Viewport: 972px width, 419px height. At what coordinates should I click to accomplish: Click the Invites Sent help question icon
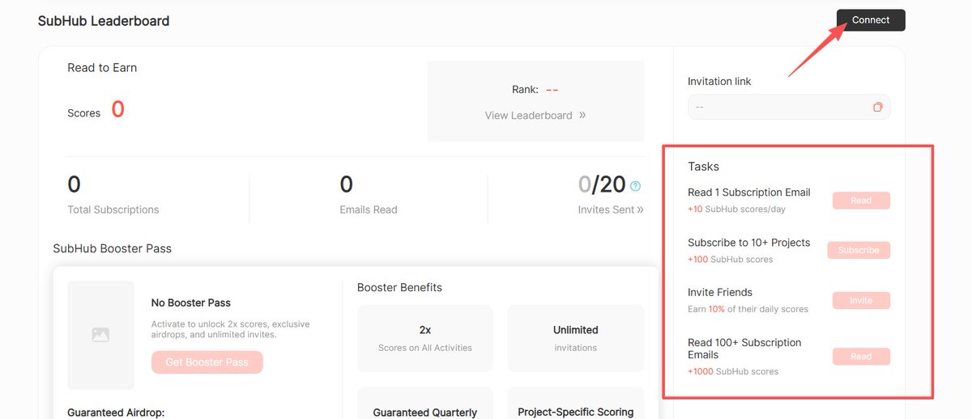pos(635,186)
